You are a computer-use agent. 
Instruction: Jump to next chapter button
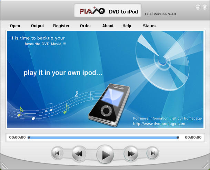pyautogui.click(x=152, y=153)
